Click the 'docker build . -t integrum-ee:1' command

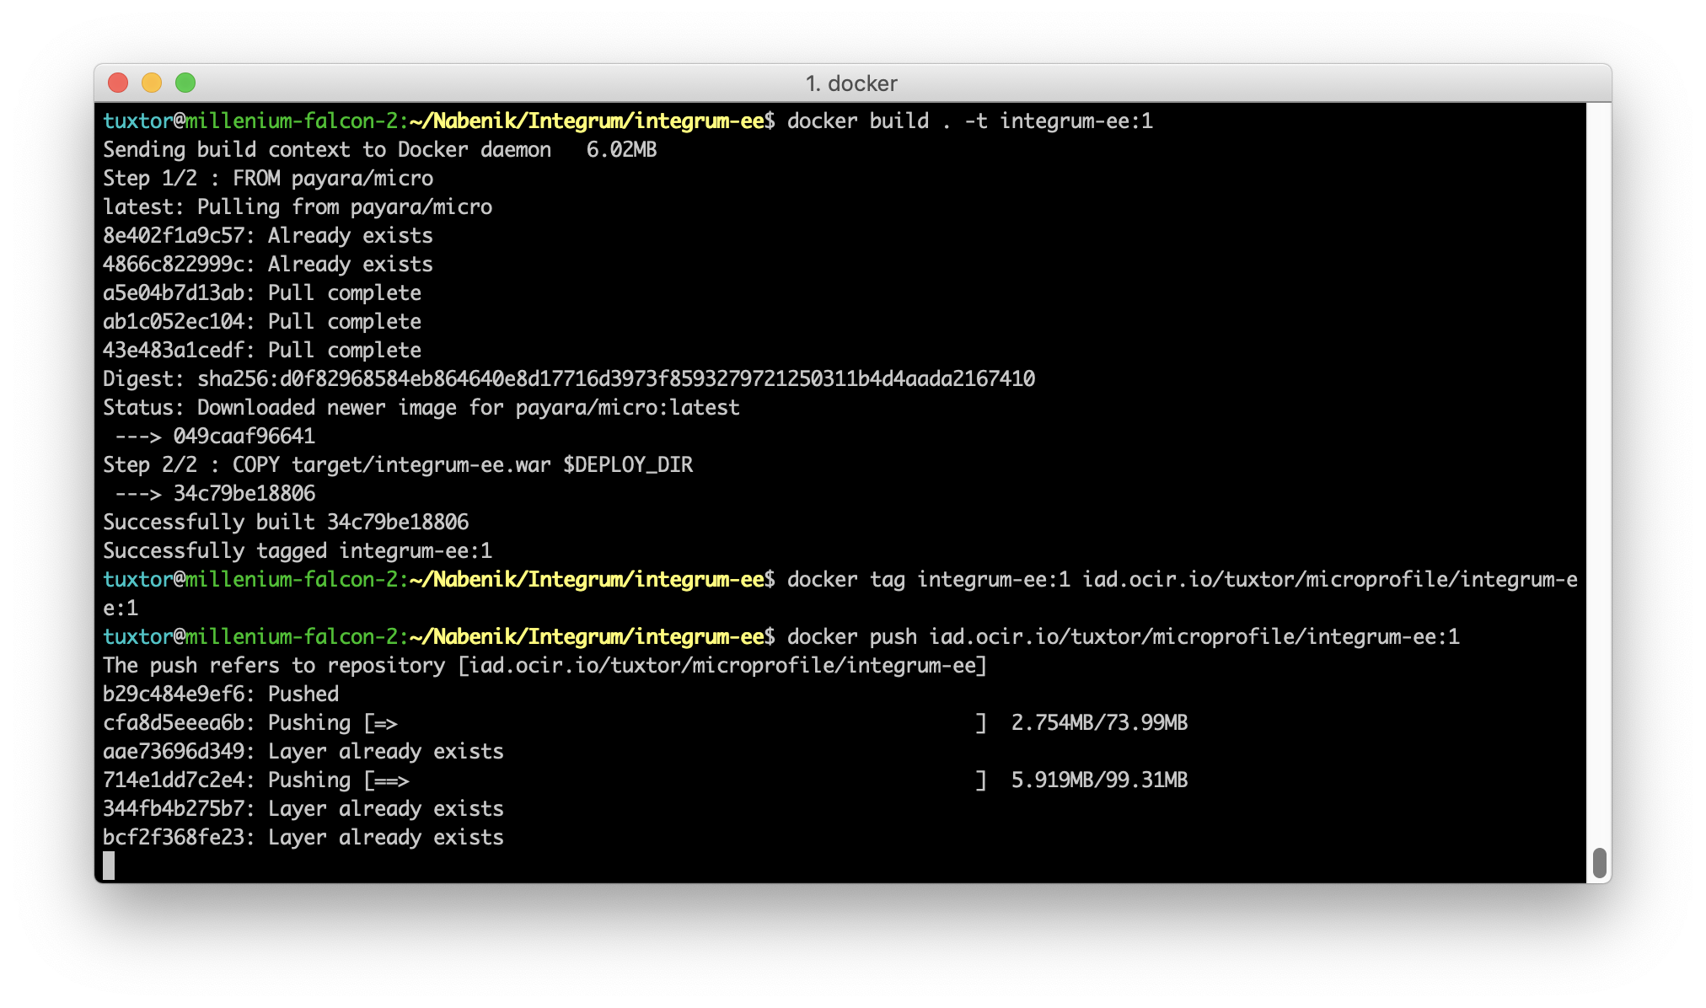click(x=969, y=121)
